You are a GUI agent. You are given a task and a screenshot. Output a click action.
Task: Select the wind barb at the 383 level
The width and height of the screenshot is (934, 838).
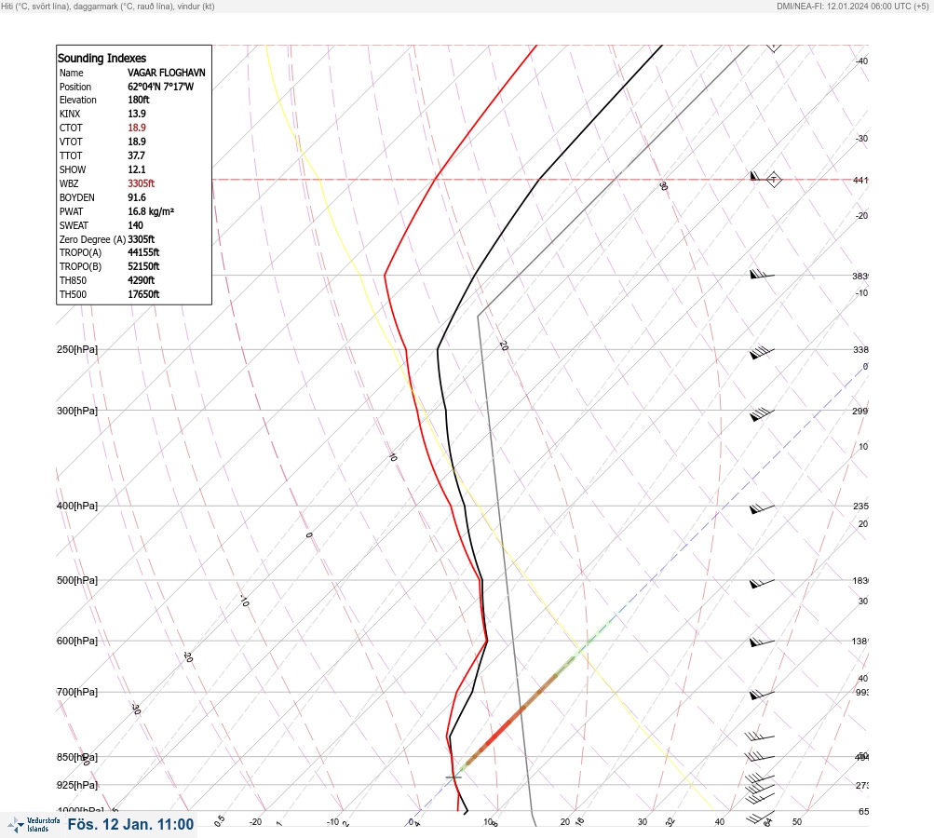762,275
